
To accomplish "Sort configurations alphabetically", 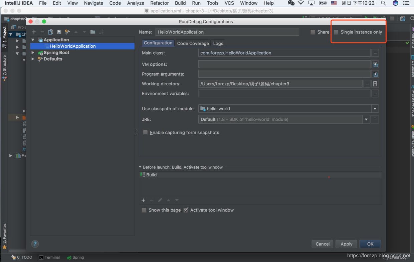I will tap(101, 32).
